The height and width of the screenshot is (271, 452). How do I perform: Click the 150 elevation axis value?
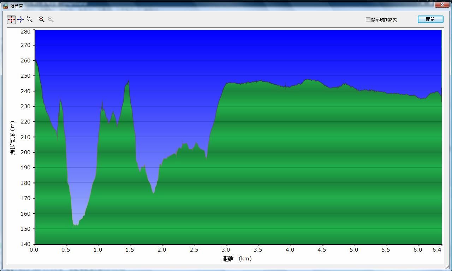25,229
